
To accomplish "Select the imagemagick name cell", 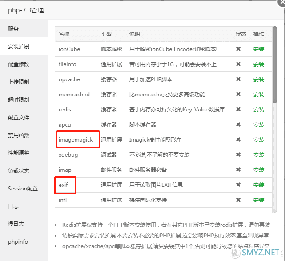I will coord(76,140).
